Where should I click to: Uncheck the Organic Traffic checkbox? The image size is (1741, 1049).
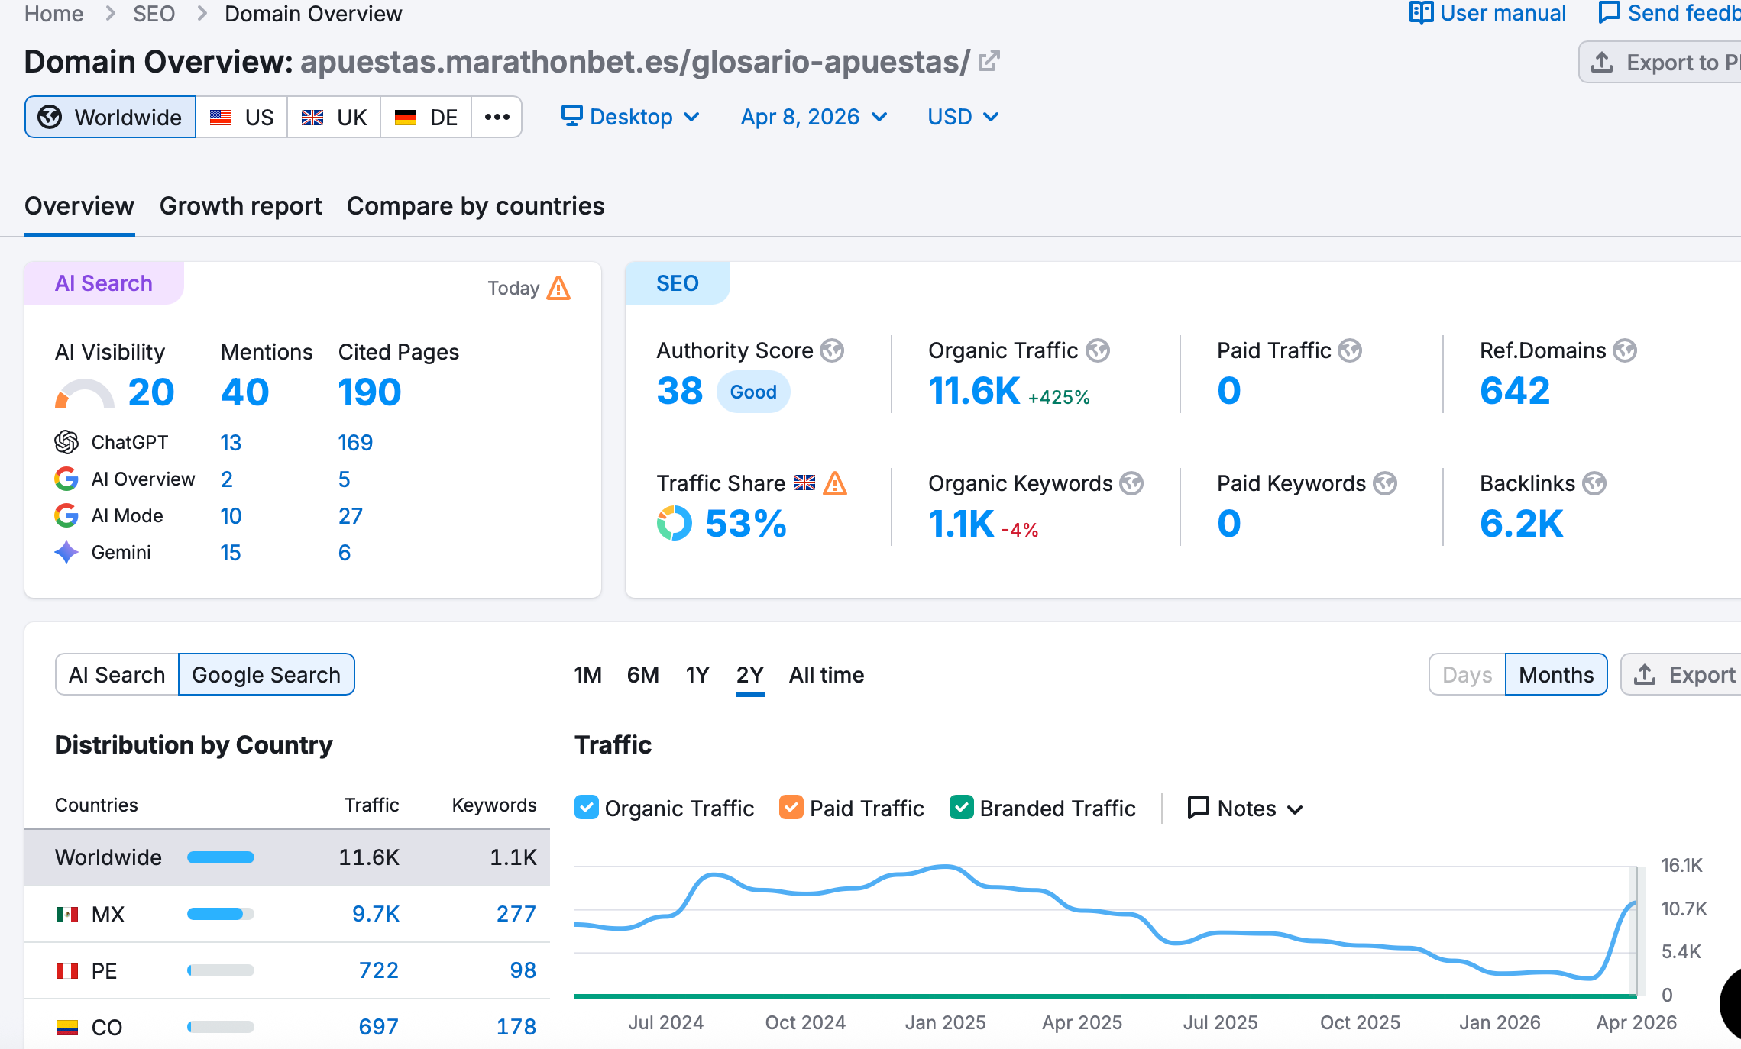(x=587, y=808)
